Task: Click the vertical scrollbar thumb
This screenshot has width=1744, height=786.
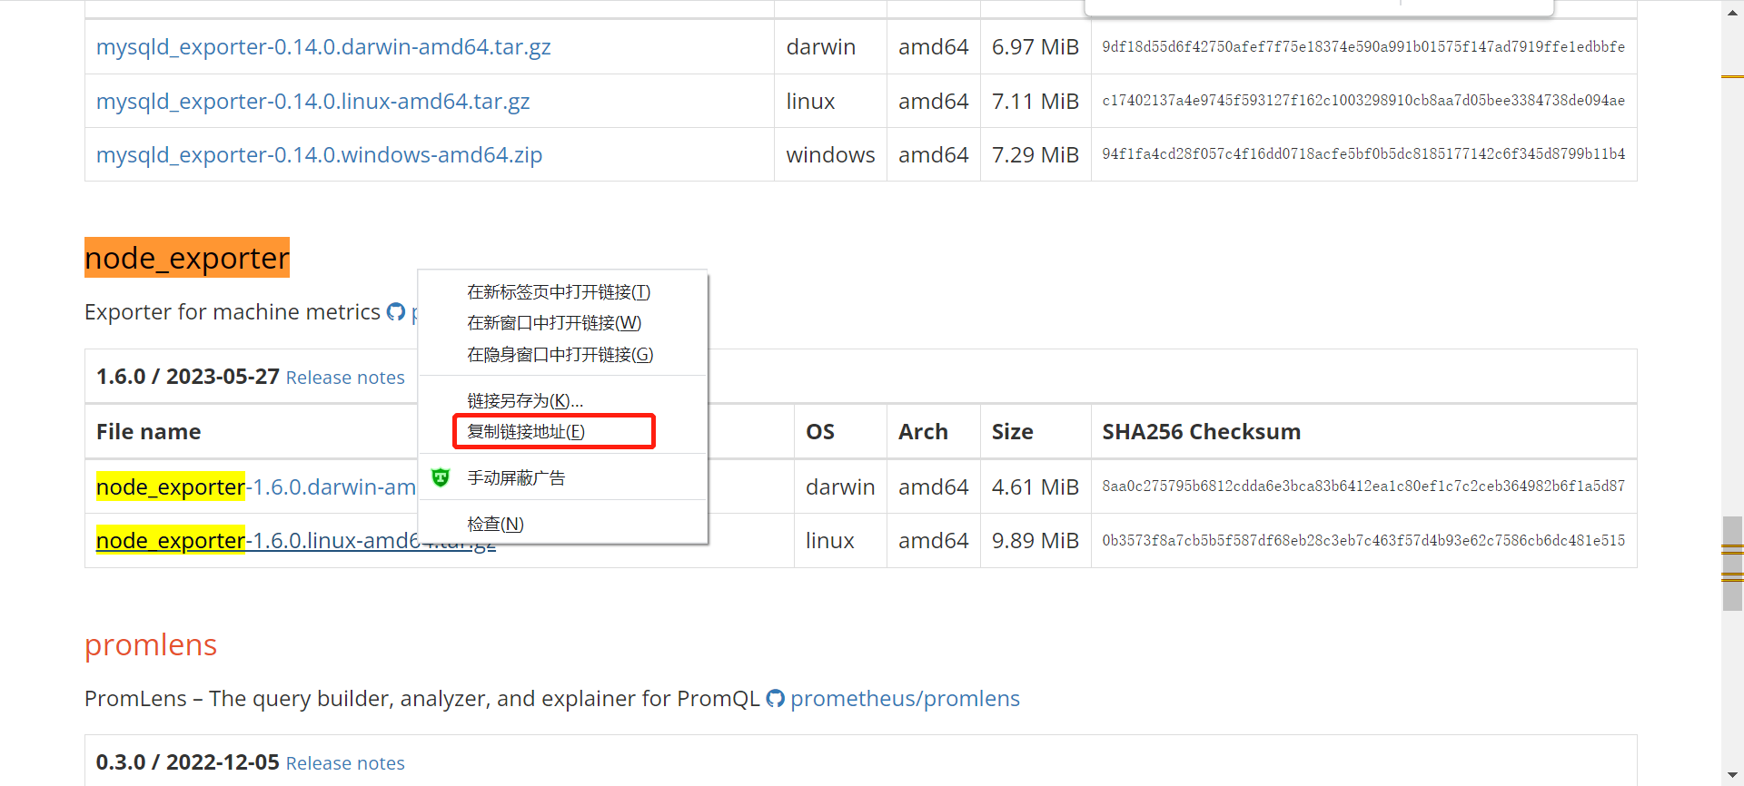Action: [1732, 563]
